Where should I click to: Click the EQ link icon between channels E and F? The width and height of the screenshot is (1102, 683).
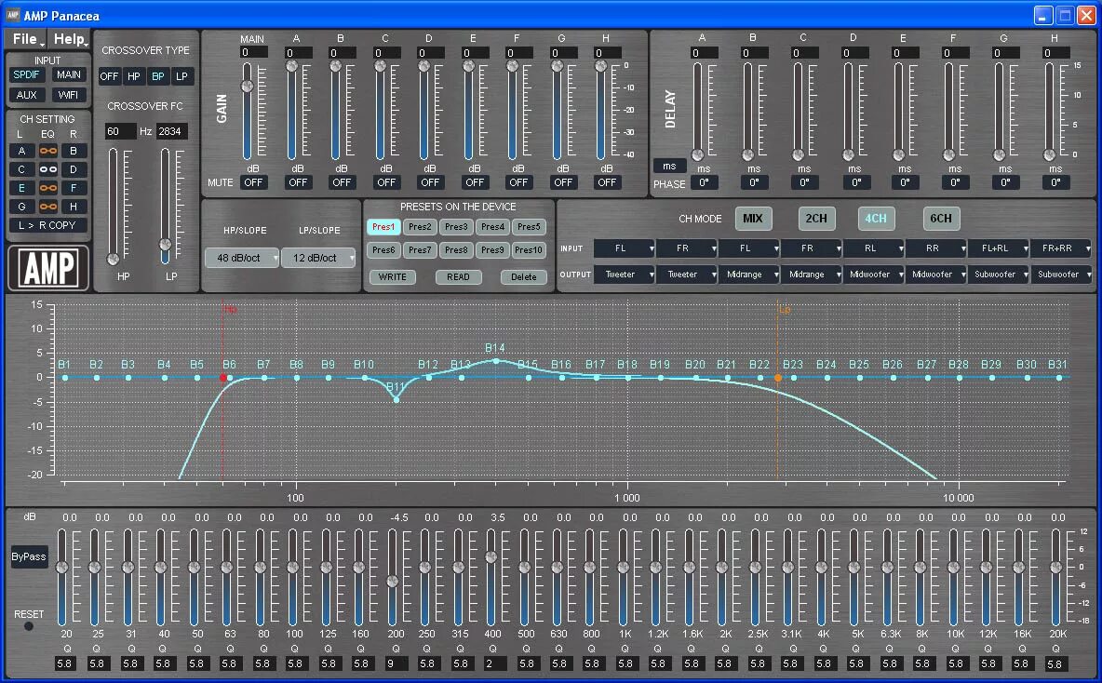pos(47,187)
